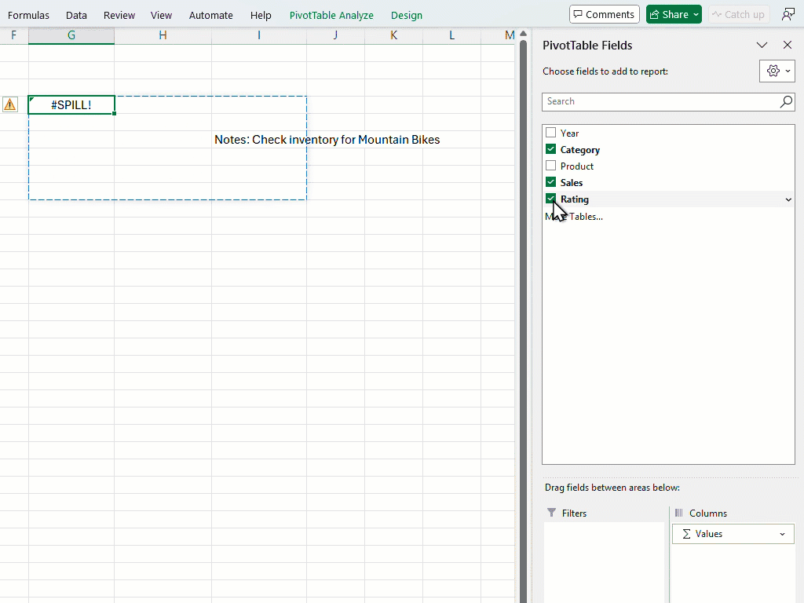
Task: Click the #SPILL! error warning icon
Action: [9, 104]
